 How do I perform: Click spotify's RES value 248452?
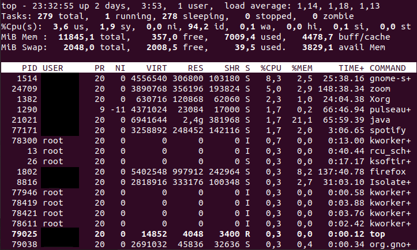coord(188,130)
